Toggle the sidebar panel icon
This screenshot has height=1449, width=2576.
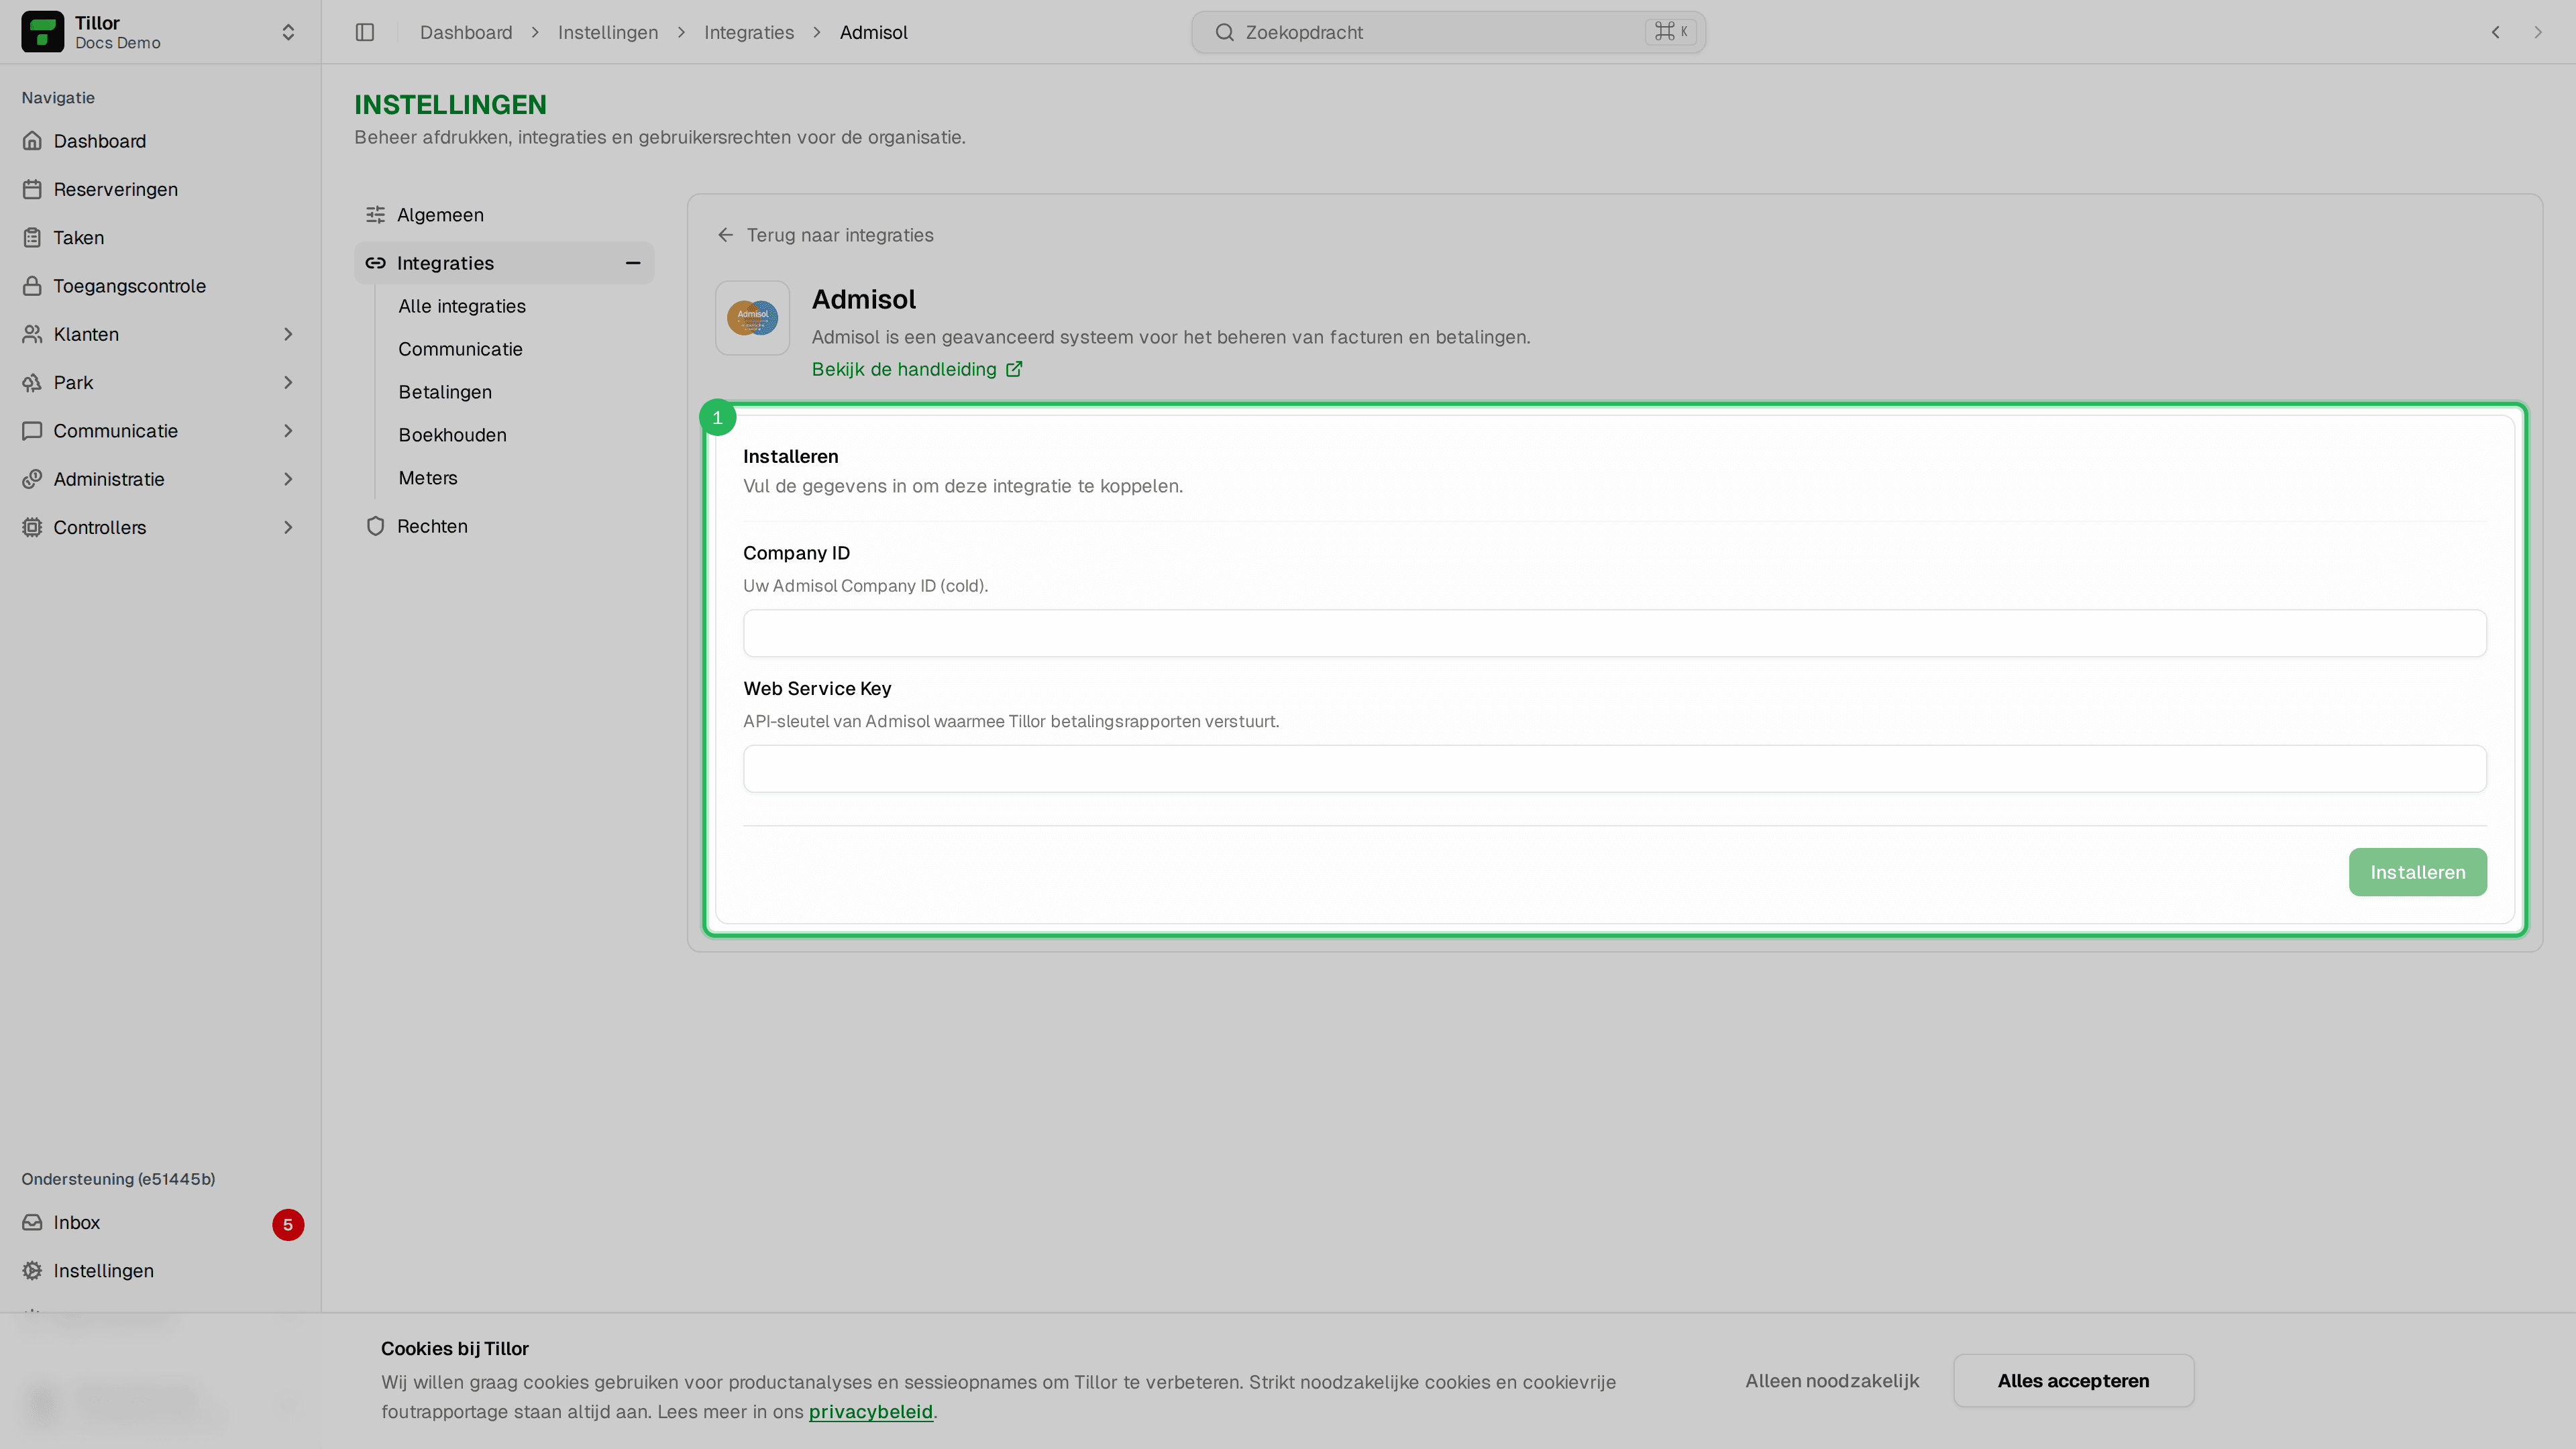click(365, 32)
